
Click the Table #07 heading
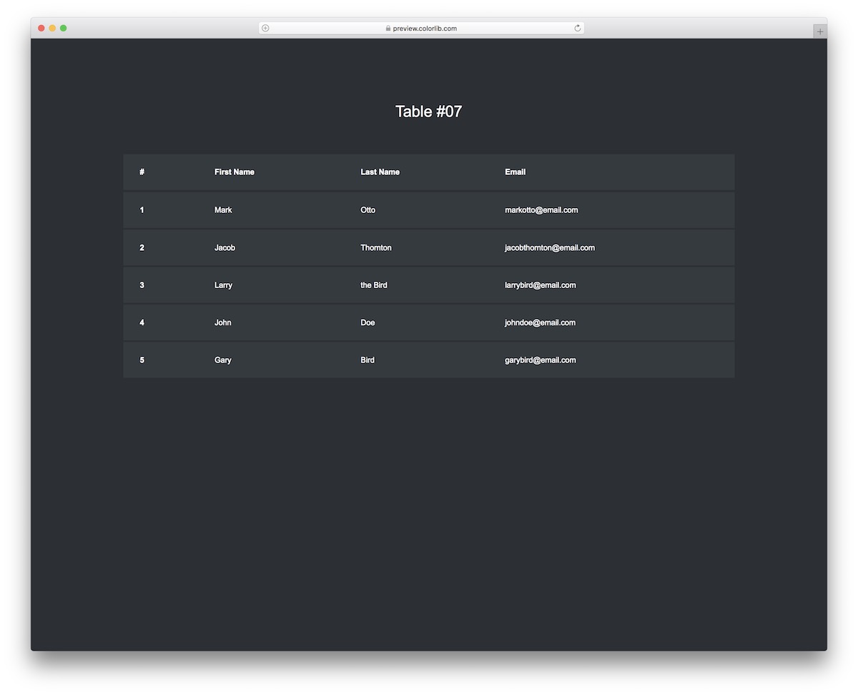[x=428, y=112]
